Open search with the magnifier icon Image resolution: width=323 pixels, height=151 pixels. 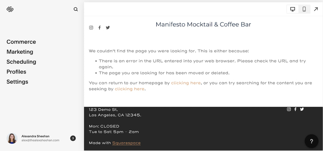(76, 9)
